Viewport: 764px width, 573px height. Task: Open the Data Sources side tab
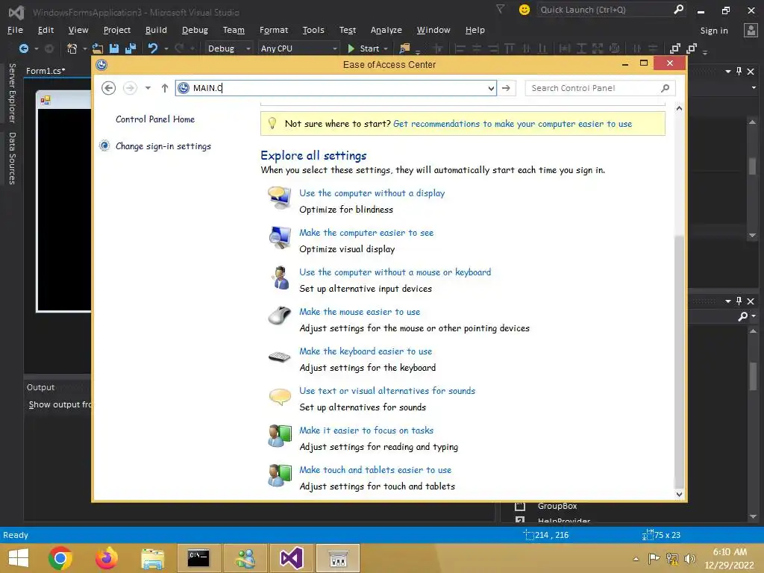(12, 158)
